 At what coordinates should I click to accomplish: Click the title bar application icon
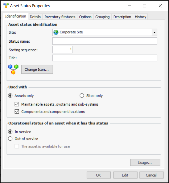[6, 6]
